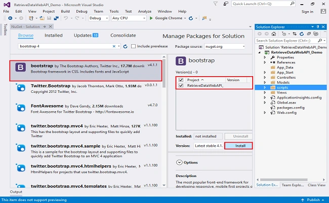Screen dimensions: 329x203
Task: Close the NuGet - Solution tab
Action: (50, 26)
